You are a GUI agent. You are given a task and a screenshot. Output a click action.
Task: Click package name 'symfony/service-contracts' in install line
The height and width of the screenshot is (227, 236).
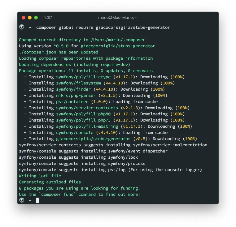point(87,108)
